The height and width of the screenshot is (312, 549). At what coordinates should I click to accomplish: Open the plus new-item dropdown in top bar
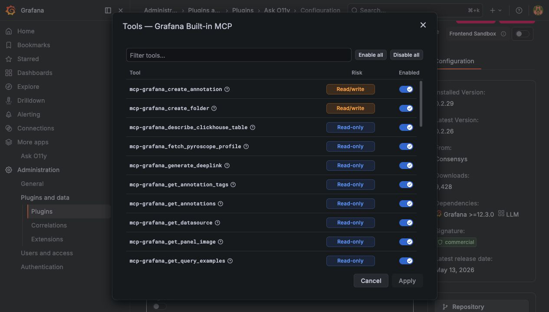[x=496, y=10]
